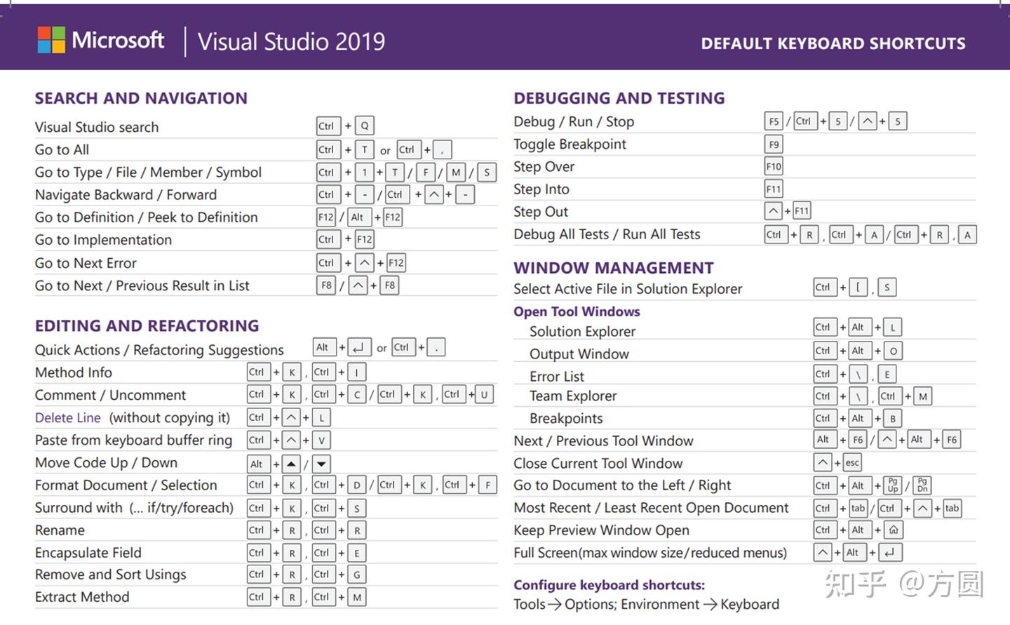Image resolution: width=1010 pixels, height=625 pixels.
Task: Click the Alt key in Go to Definition row
Action: tap(359, 217)
